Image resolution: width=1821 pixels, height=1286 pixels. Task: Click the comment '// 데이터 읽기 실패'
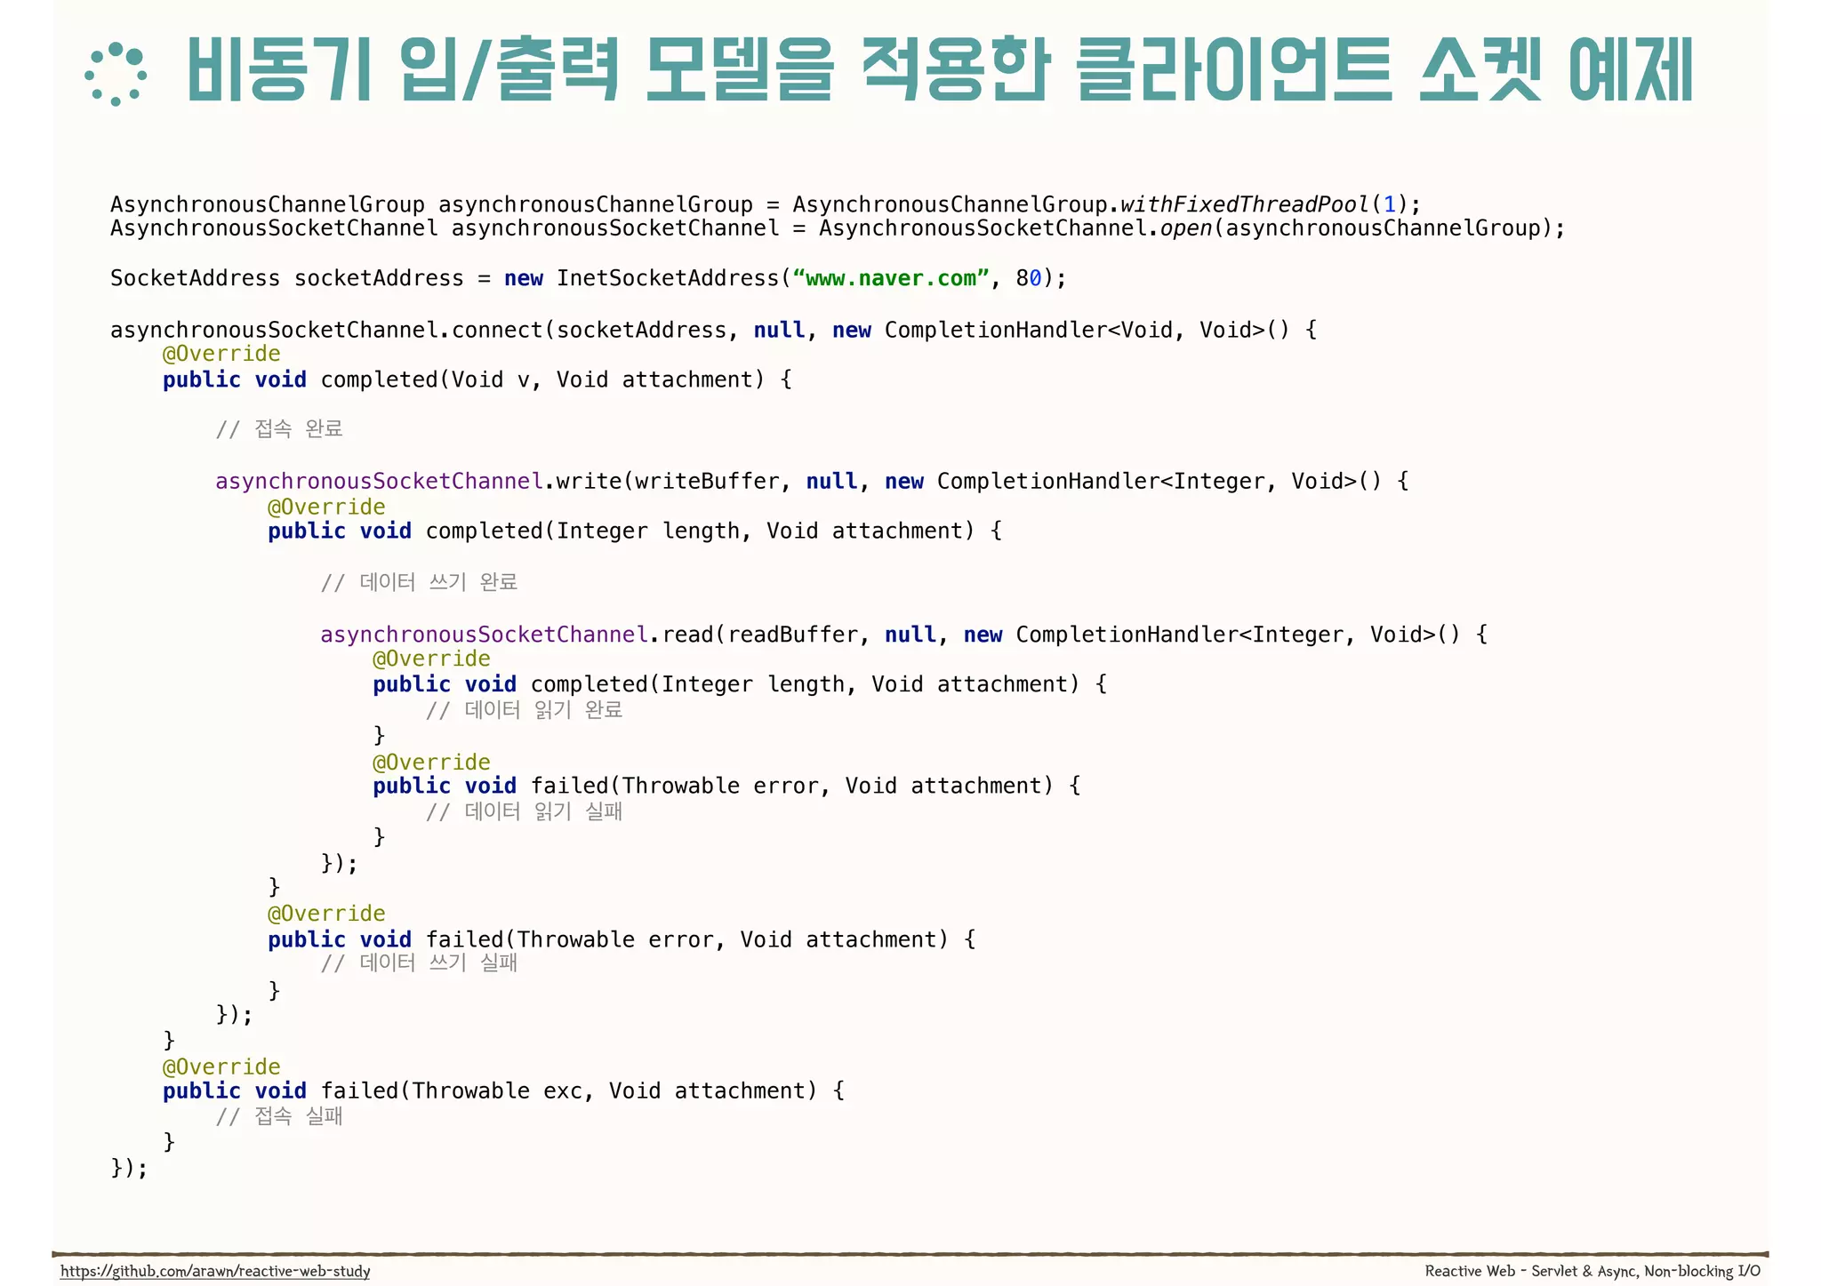coord(524,811)
